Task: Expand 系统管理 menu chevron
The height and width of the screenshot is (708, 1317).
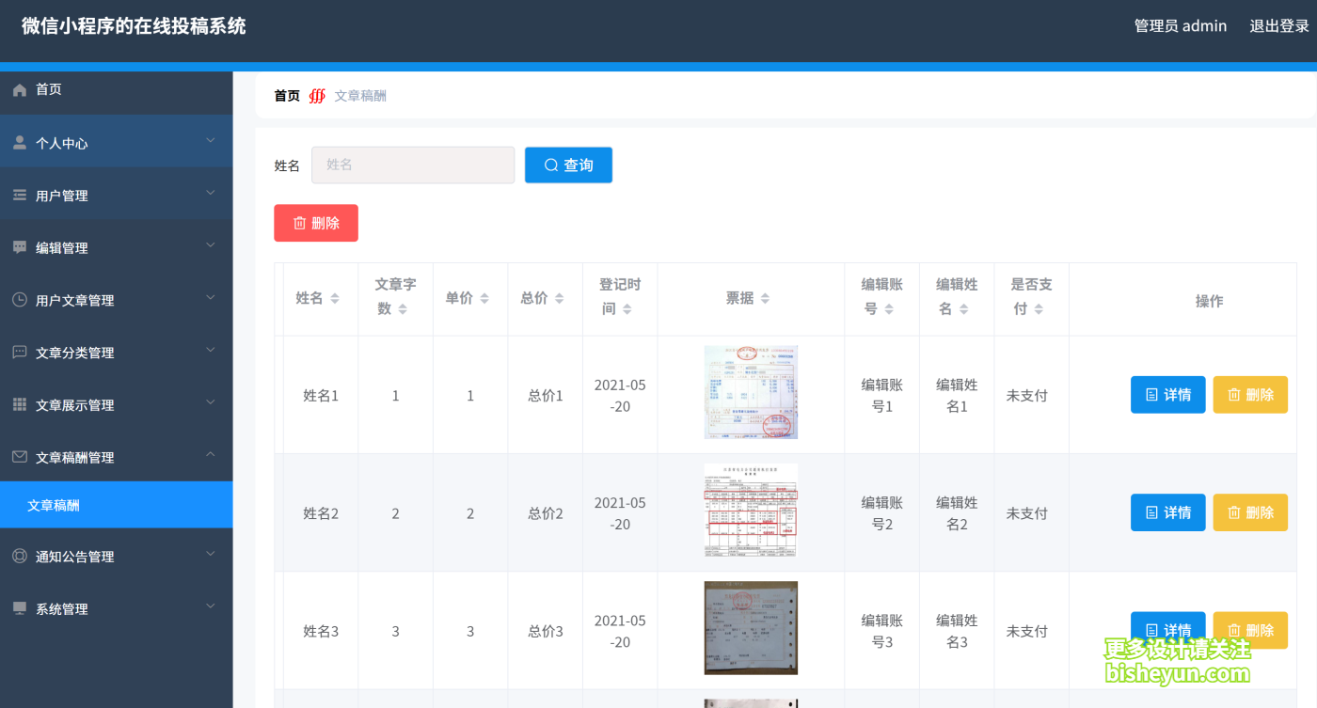Action: (x=211, y=606)
